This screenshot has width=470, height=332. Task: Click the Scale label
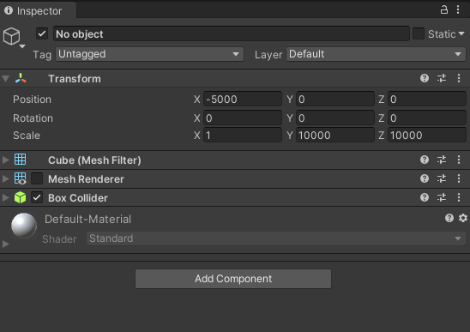click(27, 136)
